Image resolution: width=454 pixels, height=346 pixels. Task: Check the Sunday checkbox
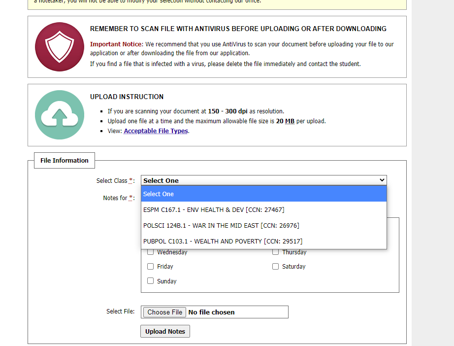click(150, 281)
